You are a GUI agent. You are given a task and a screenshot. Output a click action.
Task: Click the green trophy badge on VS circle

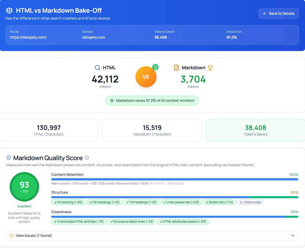click(155, 67)
